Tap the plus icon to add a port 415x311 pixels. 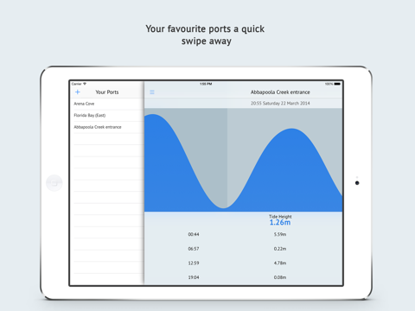point(78,92)
